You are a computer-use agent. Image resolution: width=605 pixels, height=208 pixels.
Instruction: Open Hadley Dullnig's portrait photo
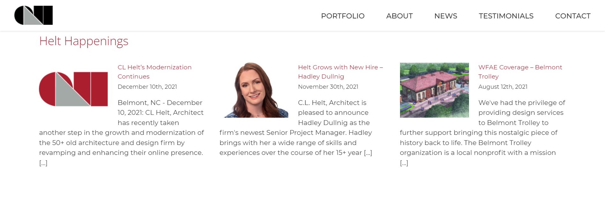254,90
